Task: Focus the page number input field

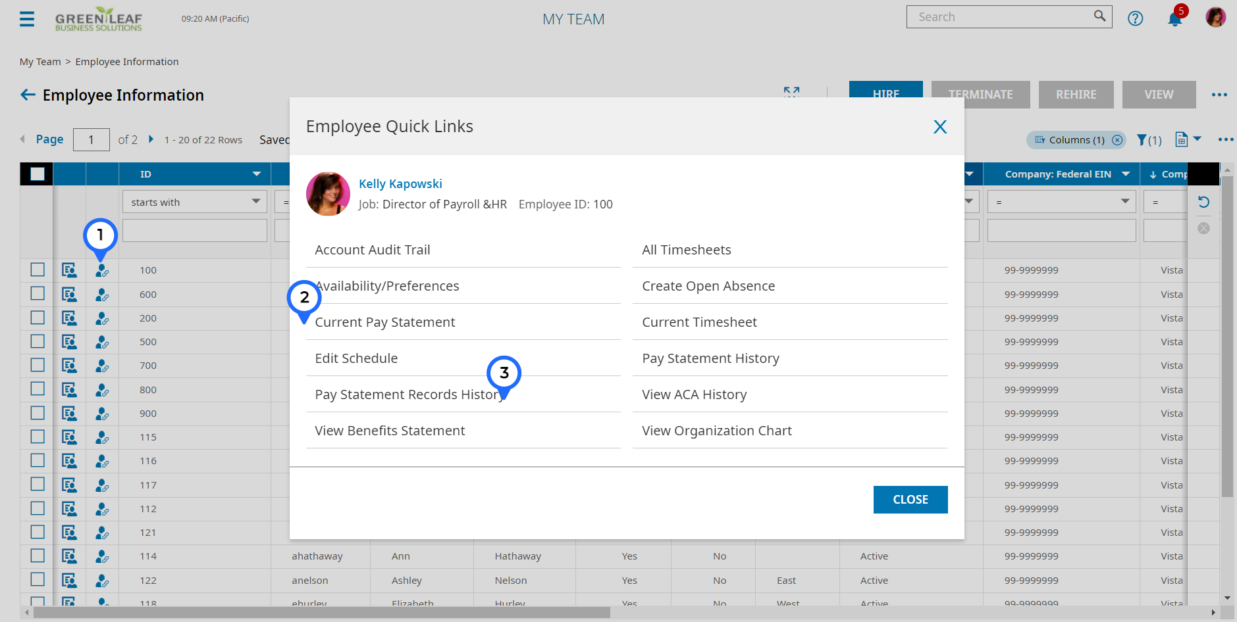Action: (91, 139)
